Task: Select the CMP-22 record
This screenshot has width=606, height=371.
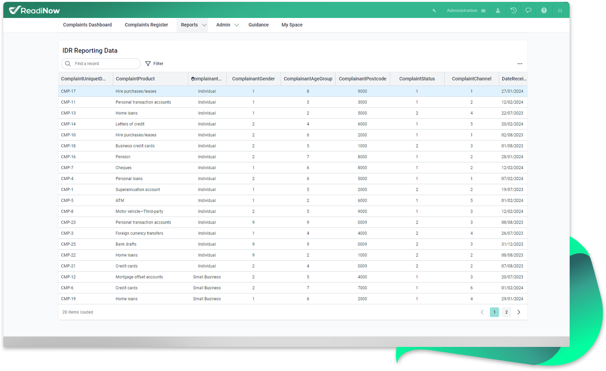Action: tap(293, 255)
